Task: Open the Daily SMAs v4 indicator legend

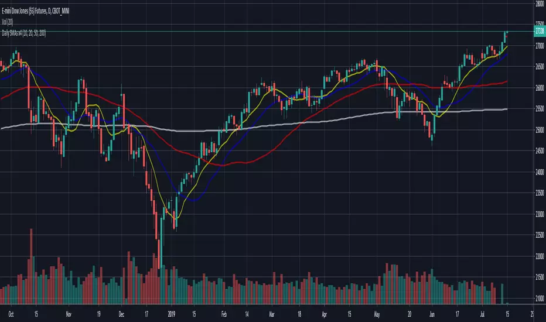Action: coord(24,33)
